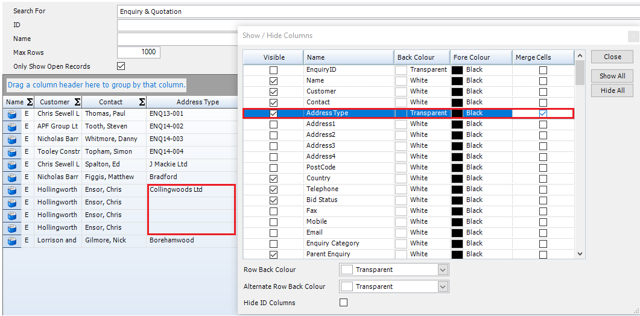Open Alternate Row Back Colour dropdown
This screenshot has width=640, height=316.
[443, 287]
